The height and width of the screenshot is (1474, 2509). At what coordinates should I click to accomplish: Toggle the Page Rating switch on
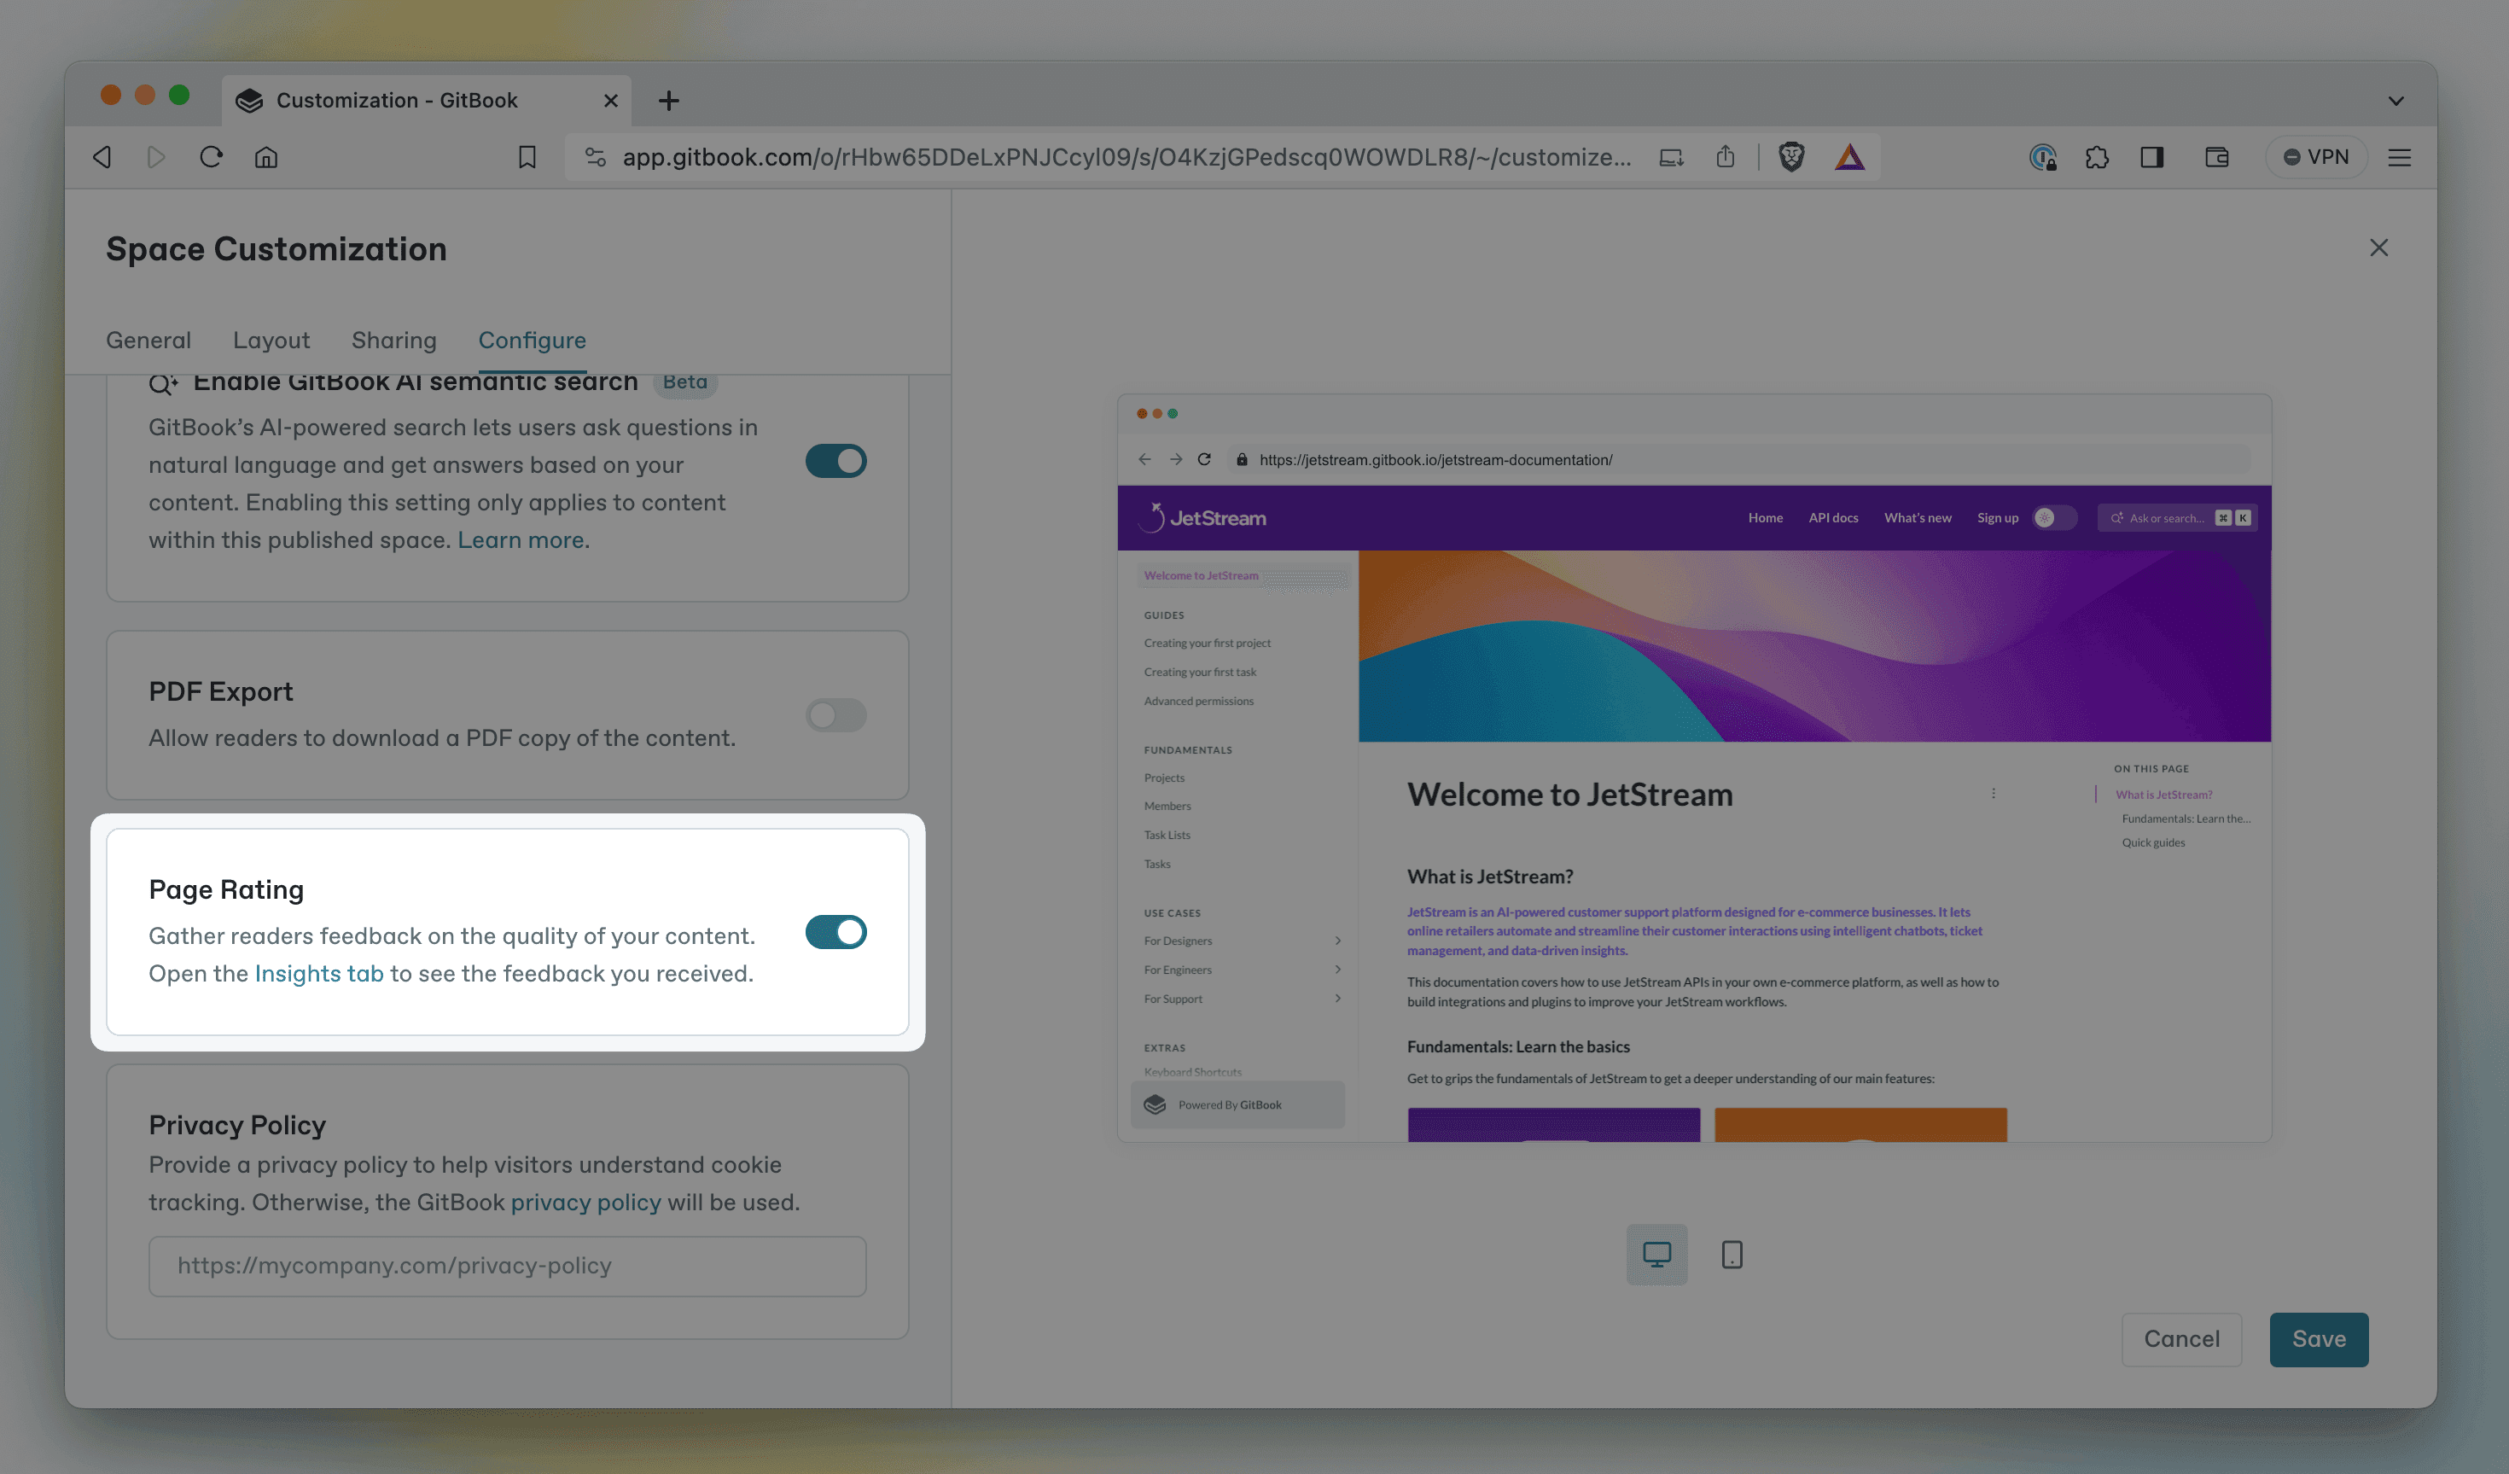(834, 932)
